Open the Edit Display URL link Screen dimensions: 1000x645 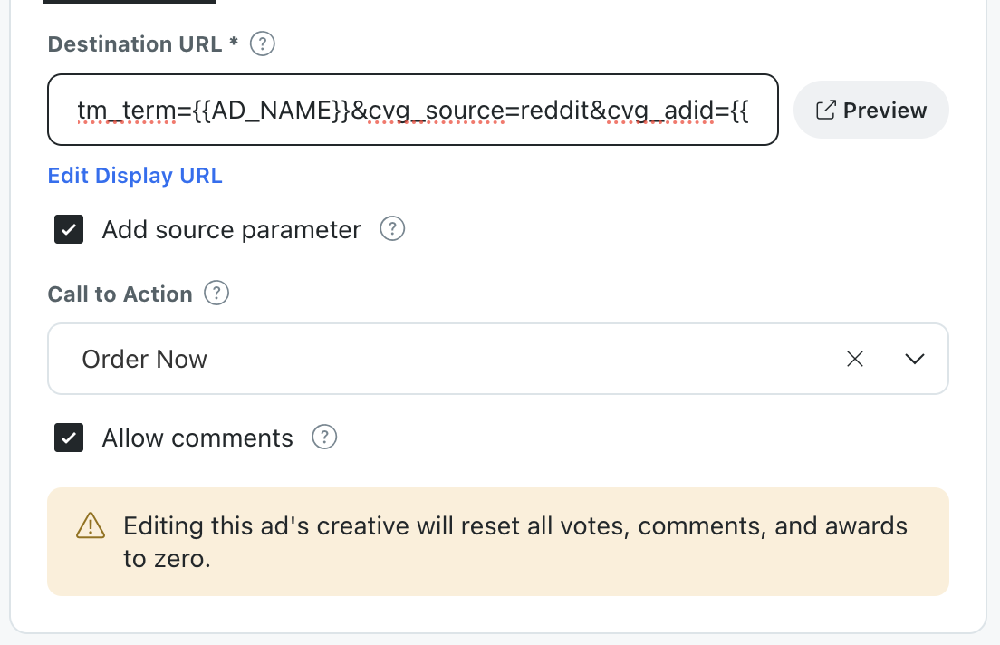point(134,175)
